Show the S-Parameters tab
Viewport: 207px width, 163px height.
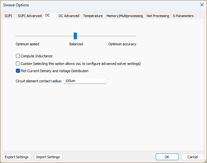[183, 16]
